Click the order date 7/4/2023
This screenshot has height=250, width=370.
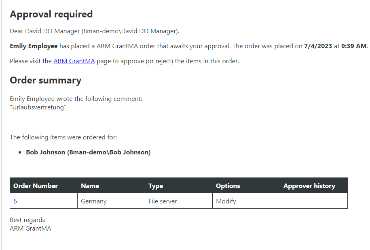pyautogui.click(x=318, y=46)
